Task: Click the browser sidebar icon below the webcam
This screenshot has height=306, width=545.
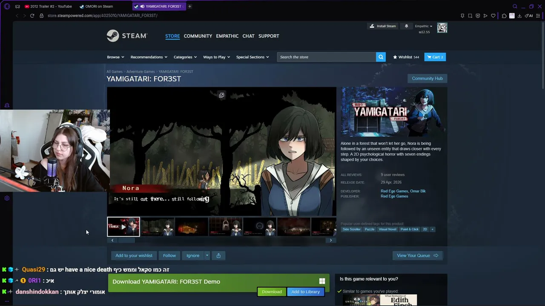Action: pyautogui.click(x=7, y=198)
